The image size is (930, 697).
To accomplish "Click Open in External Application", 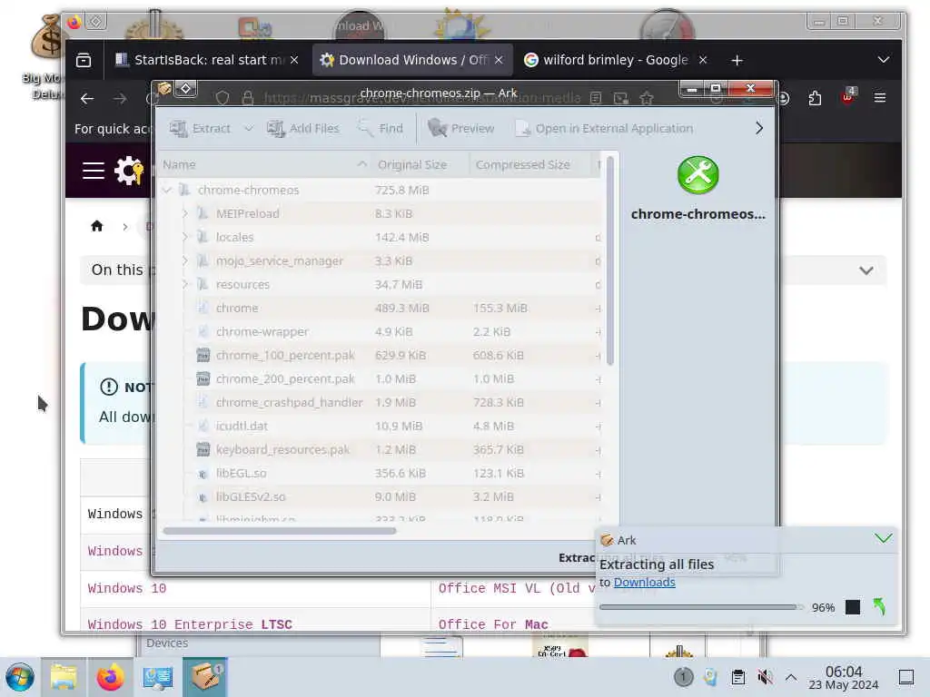I will (604, 128).
